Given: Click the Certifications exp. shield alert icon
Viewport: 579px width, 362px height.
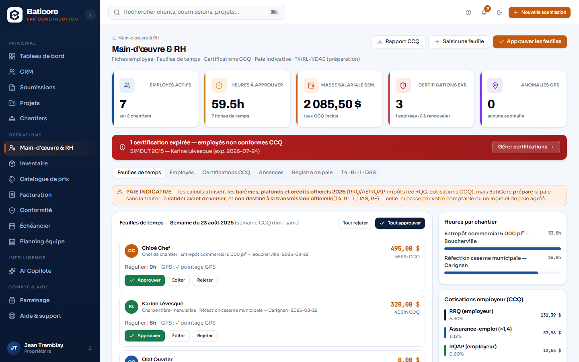Looking at the screenshot, I should (403, 85).
